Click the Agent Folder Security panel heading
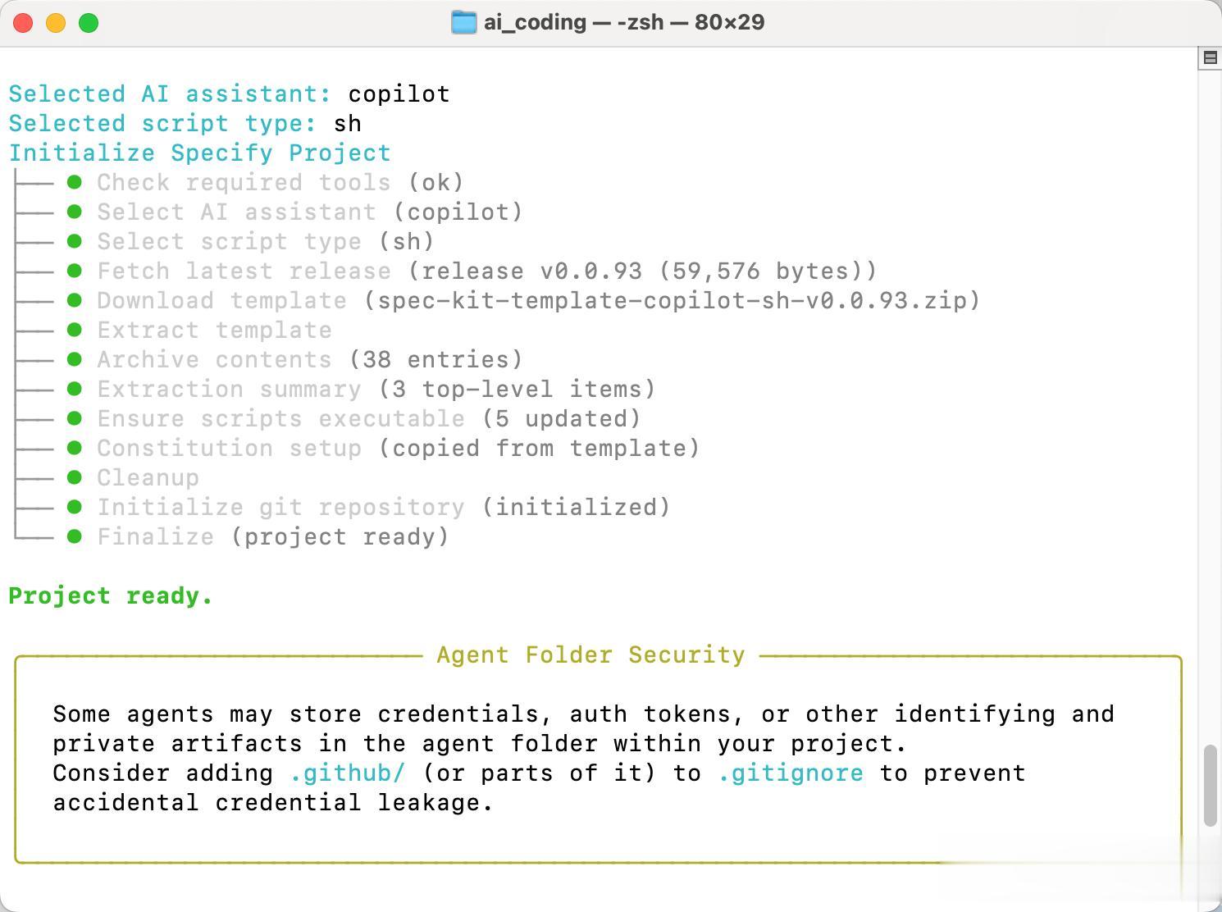 click(590, 655)
